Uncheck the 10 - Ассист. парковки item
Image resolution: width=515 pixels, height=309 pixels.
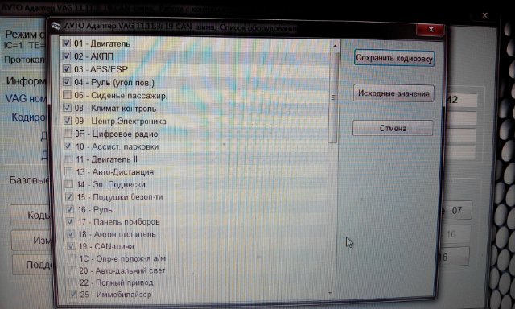[x=68, y=146]
